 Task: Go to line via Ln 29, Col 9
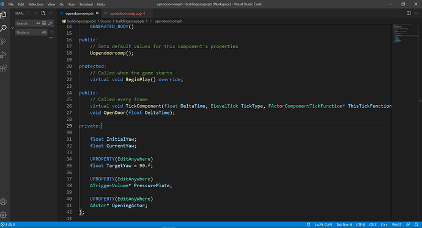(x=324, y=224)
